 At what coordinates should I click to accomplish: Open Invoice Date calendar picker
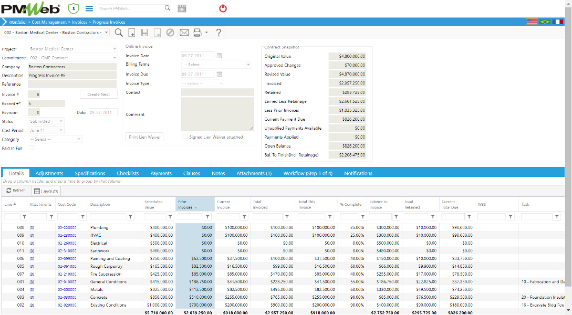coord(219,56)
